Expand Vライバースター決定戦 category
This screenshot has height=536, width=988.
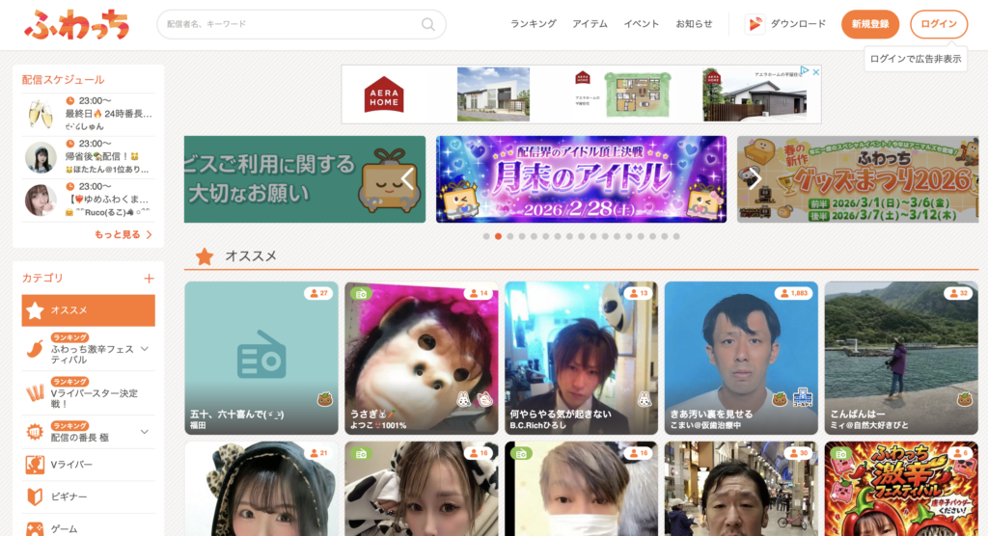pyautogui.click(x=145, y=393)
